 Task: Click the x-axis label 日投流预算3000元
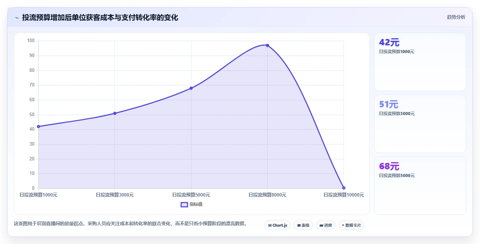(x=115, y=195)
